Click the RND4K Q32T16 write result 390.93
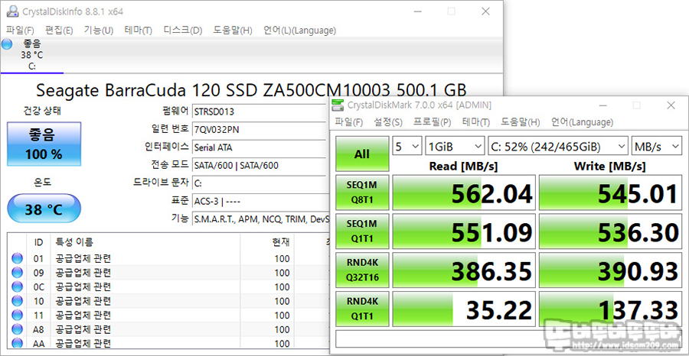 [x=610, y=270]
